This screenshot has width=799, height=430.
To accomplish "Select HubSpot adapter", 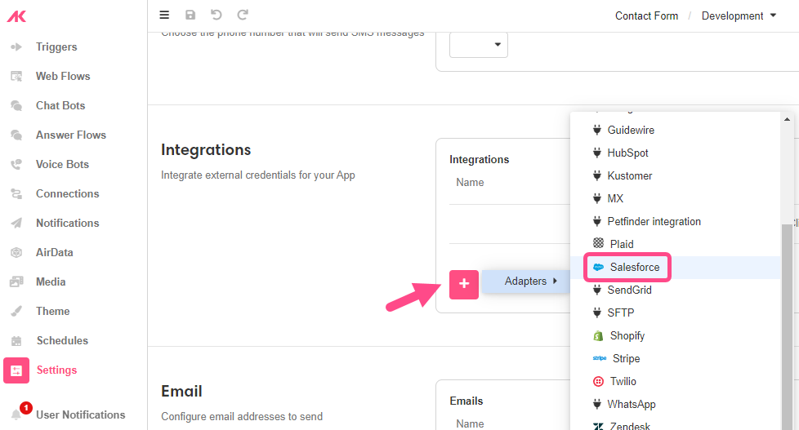I will (627, 153).
